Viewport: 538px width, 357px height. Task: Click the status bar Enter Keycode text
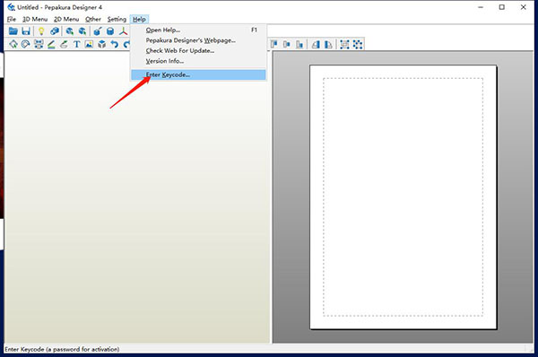(62, 349)
